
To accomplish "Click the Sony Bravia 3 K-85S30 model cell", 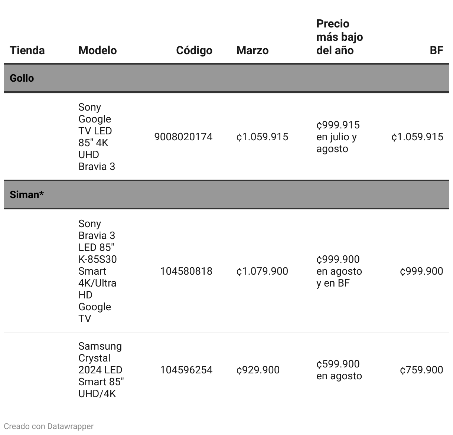I will click(97, 271).
